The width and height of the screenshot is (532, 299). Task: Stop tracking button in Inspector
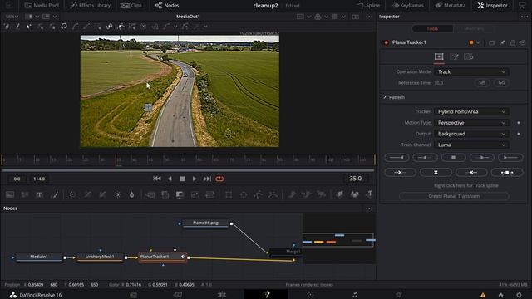[453, 158]
